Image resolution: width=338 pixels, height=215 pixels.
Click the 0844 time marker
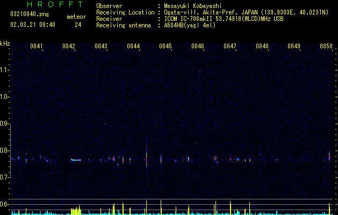click(133, 46)
